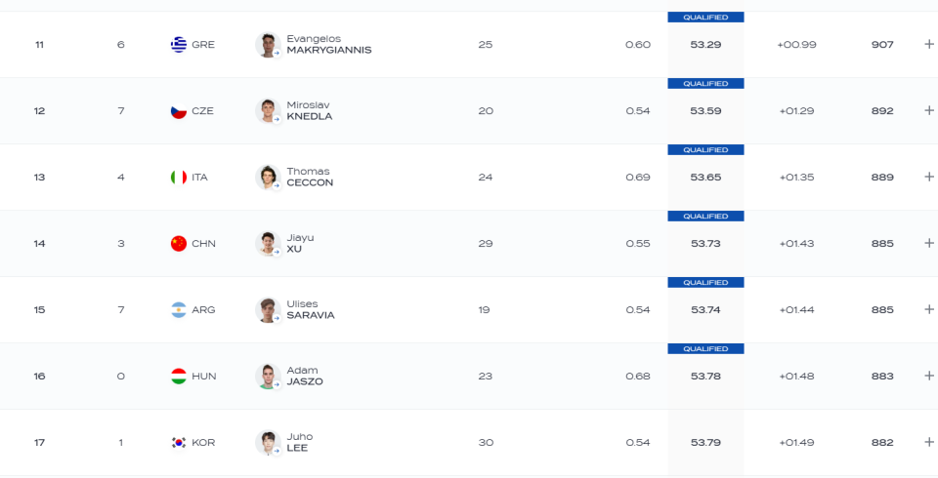Open Thomas Ceccon's athlete profile photo

(x=268, y=178)
